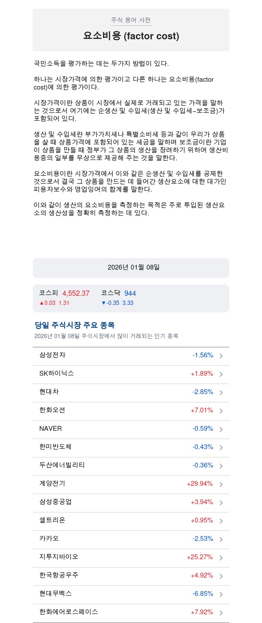The width and height of the screenshot is (262, 623).
Task: Click the chevron arrow beside 계양전기
Action: coord(221,485)
